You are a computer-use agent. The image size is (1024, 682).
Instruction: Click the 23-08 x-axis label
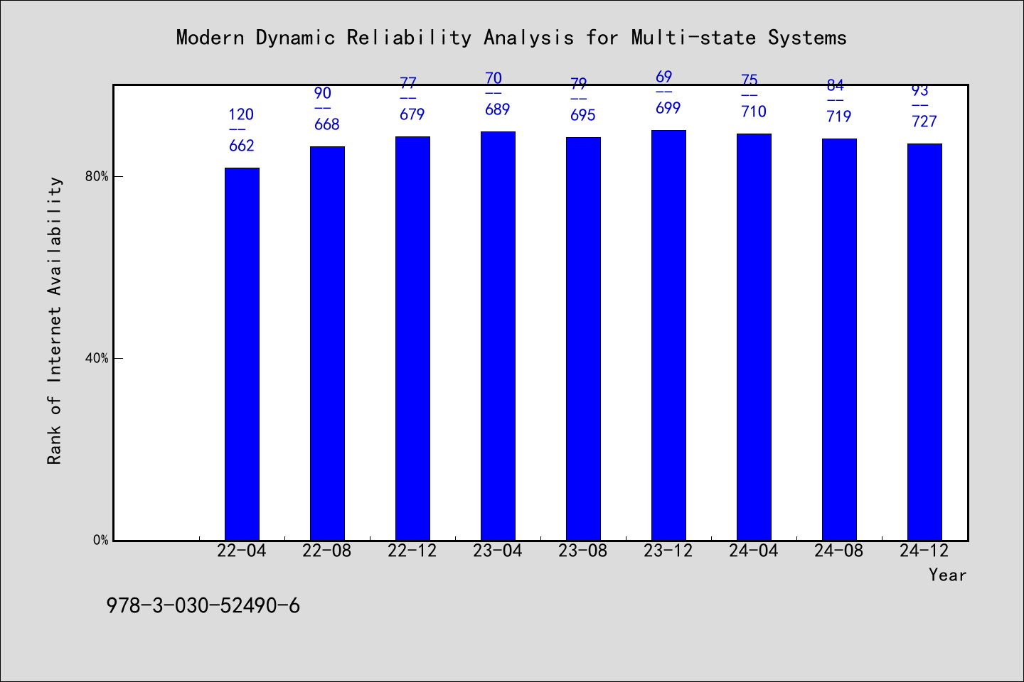583,551
